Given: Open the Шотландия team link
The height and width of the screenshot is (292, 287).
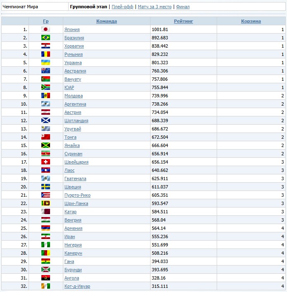Looking at the screenshot, I should [76, 121].
